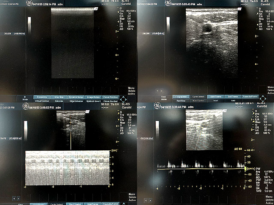
Task: Select the Edge Enhance soft key
Action: pos(76,101)
